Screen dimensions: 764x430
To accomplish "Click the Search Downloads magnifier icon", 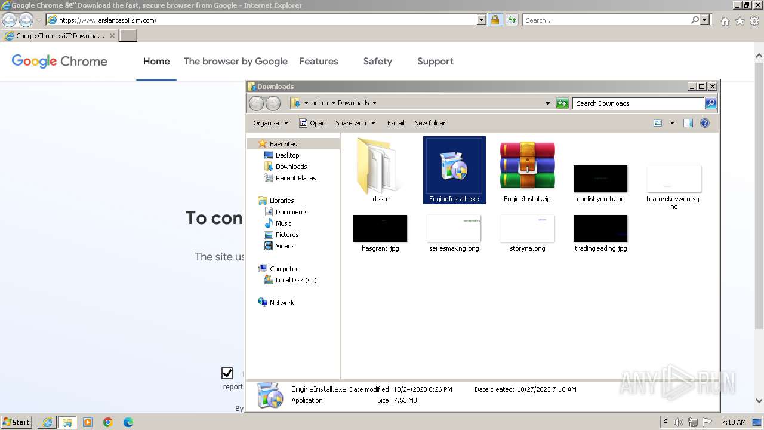I will 710,103.
